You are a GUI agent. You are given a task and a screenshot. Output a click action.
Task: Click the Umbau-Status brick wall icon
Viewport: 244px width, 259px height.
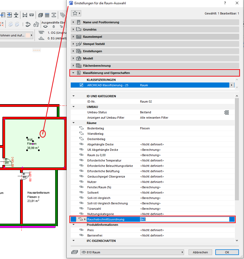227,112
